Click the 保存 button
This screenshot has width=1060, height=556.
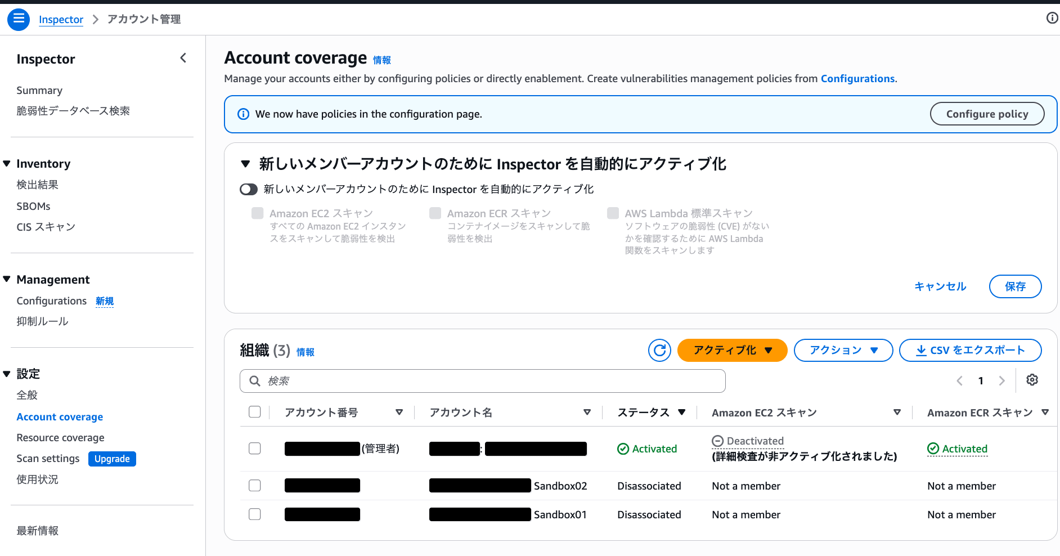(x=1015, y=286)
